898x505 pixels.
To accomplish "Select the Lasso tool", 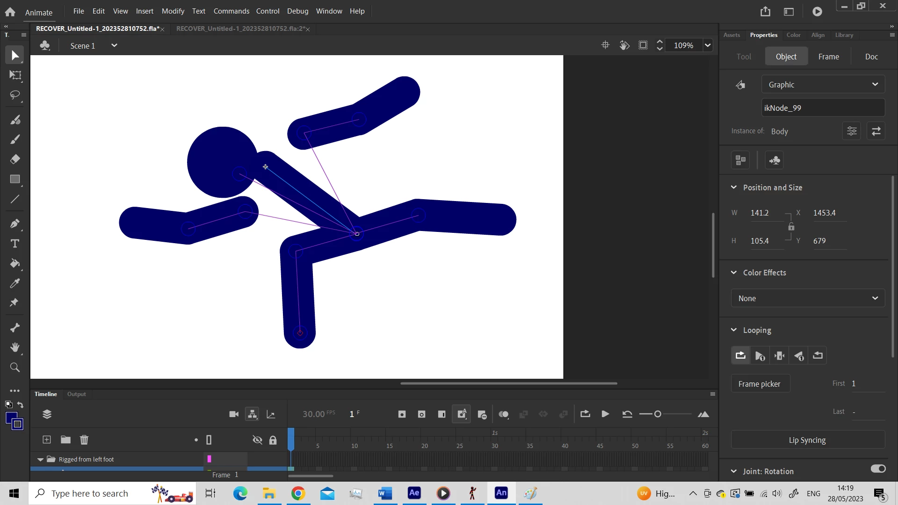I will tap(15, 95).
